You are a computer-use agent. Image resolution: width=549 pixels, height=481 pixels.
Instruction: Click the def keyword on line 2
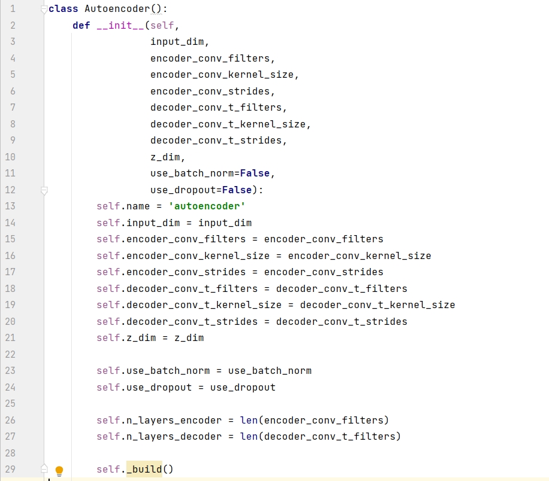(81, 25)
